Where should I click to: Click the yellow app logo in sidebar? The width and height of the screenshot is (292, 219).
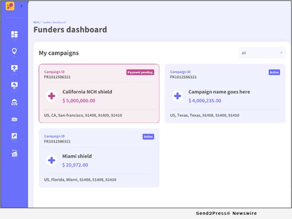[10, 6]
